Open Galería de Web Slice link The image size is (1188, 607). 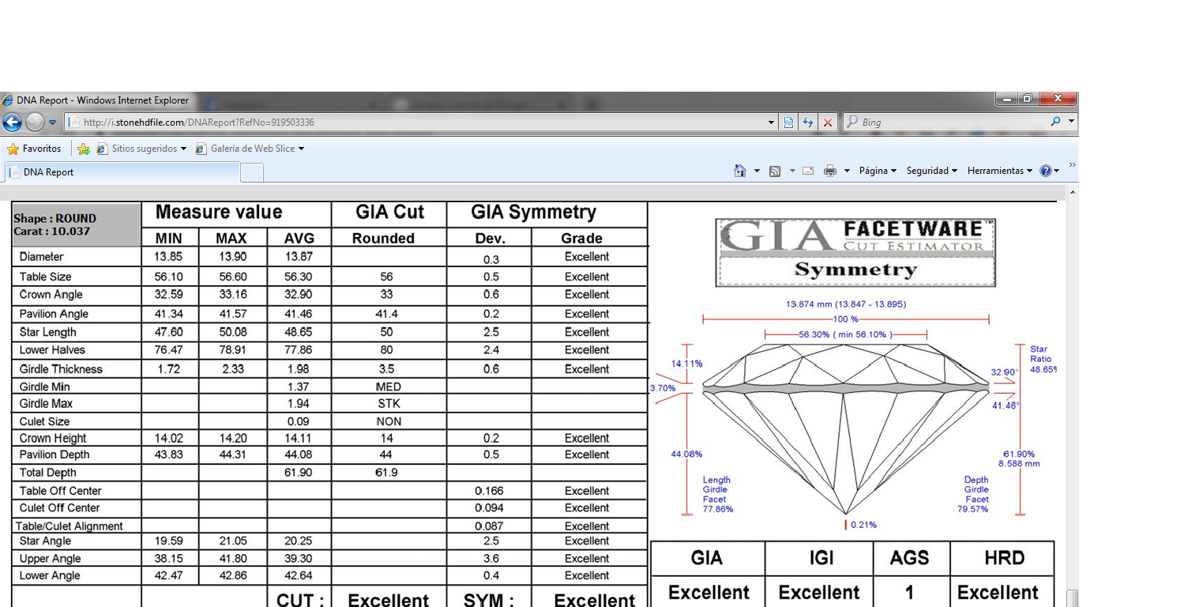[x=250, y=149]
